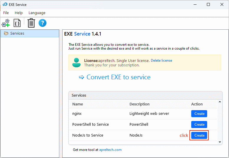This screenshot has height=158, width=229.
Task: Open the apreltech.com link
Action: [110, 150]
